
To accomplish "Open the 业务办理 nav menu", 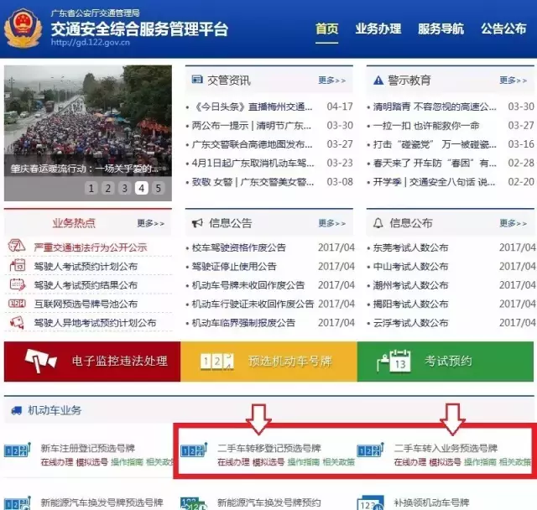I will [378, 29].
